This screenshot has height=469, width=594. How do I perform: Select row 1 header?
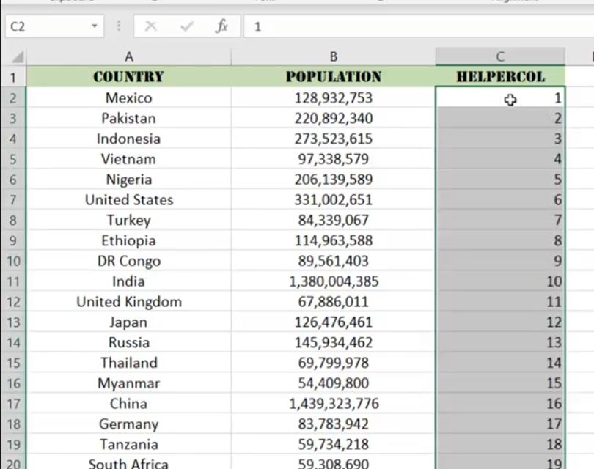[13, 77]
